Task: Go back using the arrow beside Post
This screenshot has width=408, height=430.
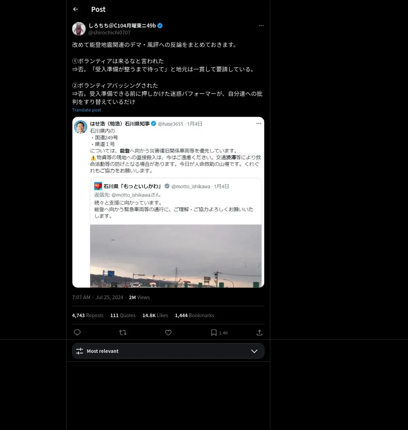Action: coord(75,9)
